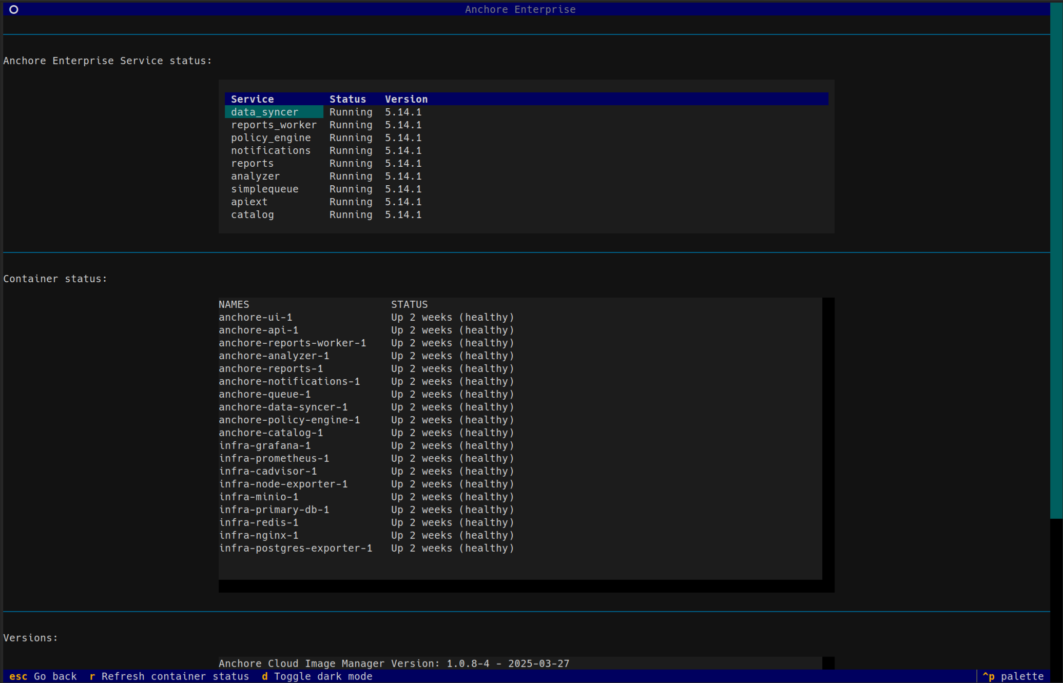Click the Version column header

click(x=406, y=99)
